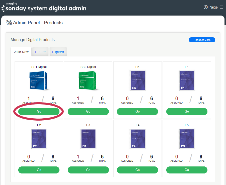226x185 pixels.
Task: Switch to the Future tab
Action: pyautogui.click(x=40, y=52)
